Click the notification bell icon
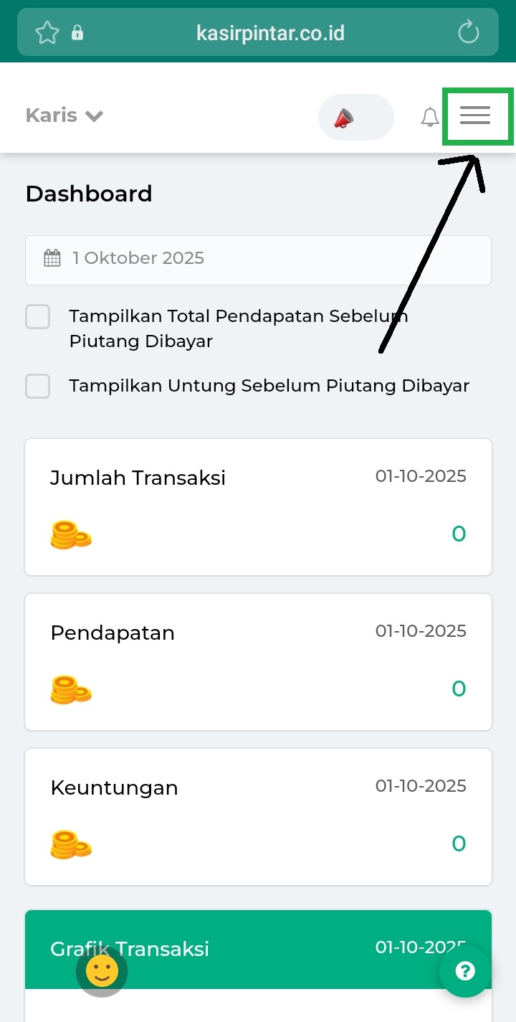The width and height of the screenshot is (516, 1022). [x=429, y=117]
